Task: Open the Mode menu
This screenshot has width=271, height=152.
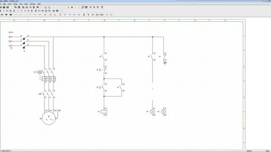Action: [15, 4]
